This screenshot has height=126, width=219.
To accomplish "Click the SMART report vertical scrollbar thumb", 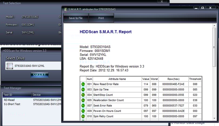I will coord(214,47).
